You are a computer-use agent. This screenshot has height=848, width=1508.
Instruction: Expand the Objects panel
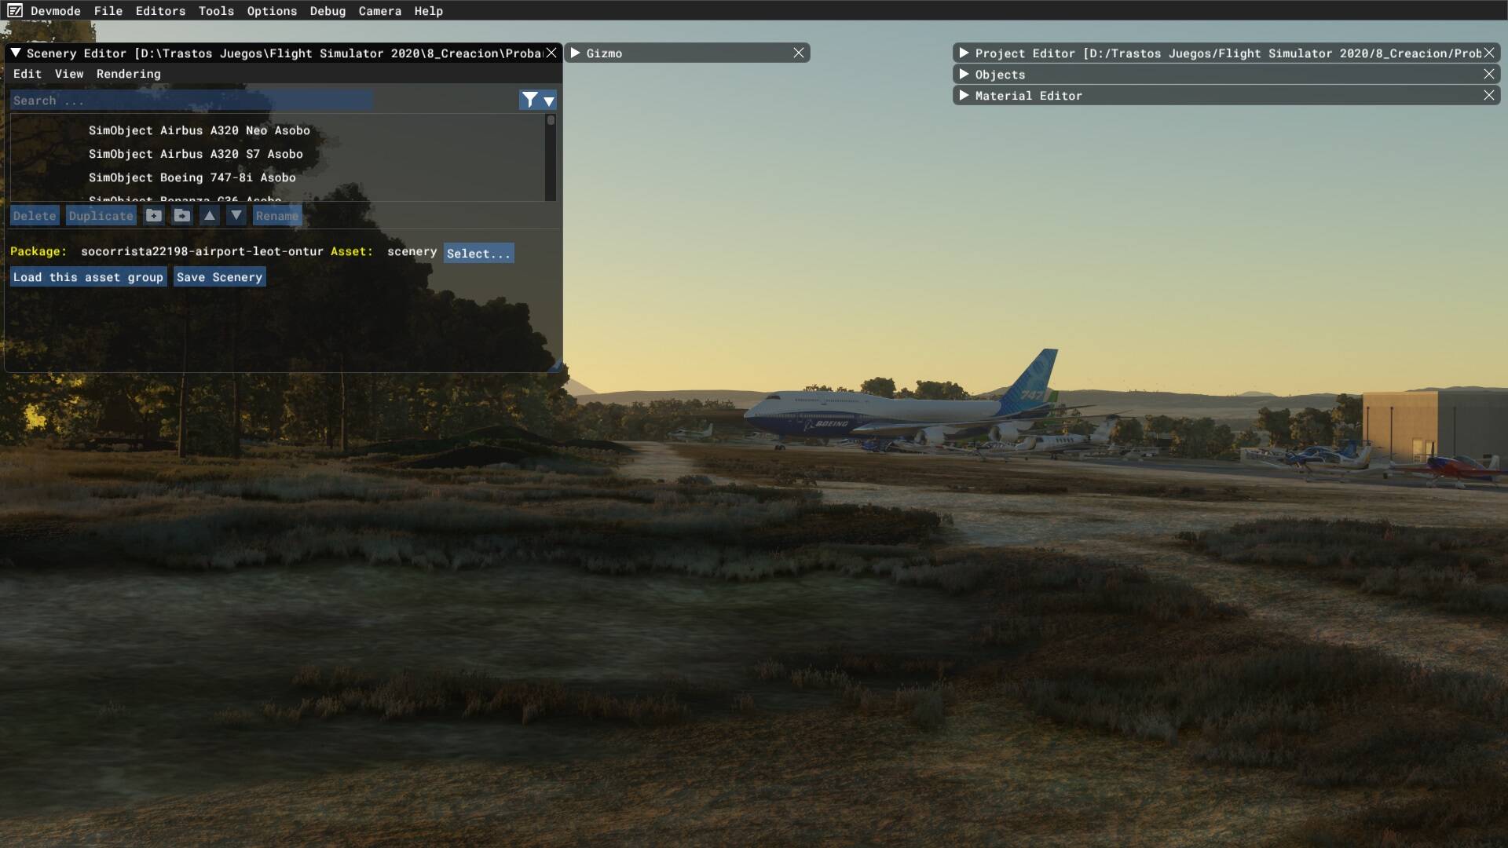(x=964, y=74)
